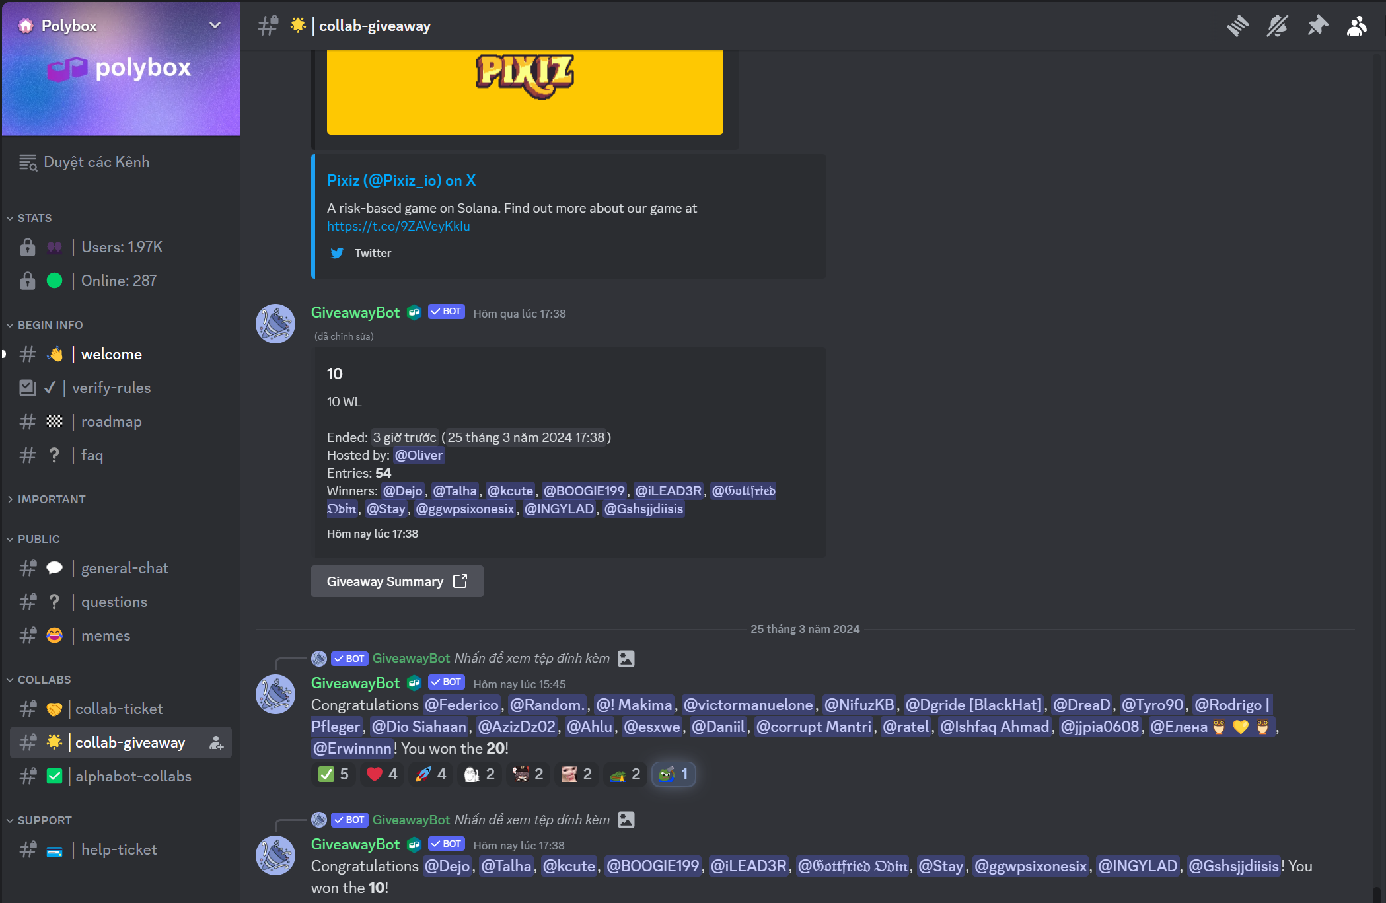The height and width of the screenshot is (903, 1386).
Task: Toggle the red heart reaction
Action: click(x=382, y=774)
